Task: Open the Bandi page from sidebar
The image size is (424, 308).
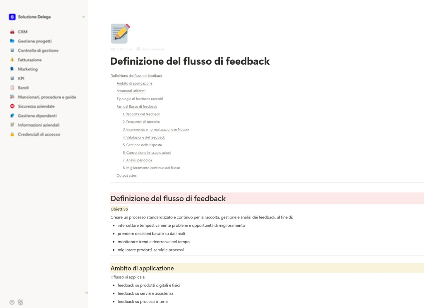Action: (24, 88)
